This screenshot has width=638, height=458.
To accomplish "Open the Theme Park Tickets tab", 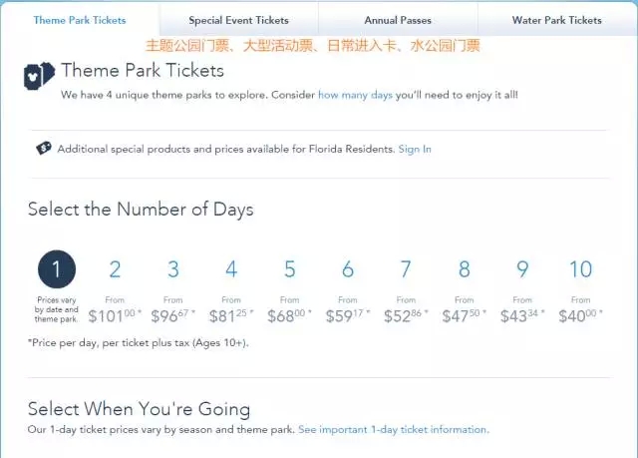I will [80, 20].
